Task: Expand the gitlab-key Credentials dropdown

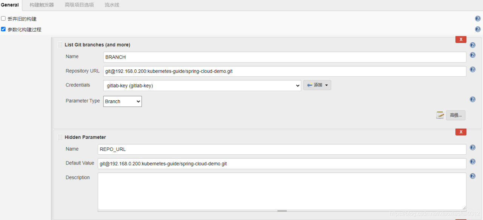Action: 202,86
